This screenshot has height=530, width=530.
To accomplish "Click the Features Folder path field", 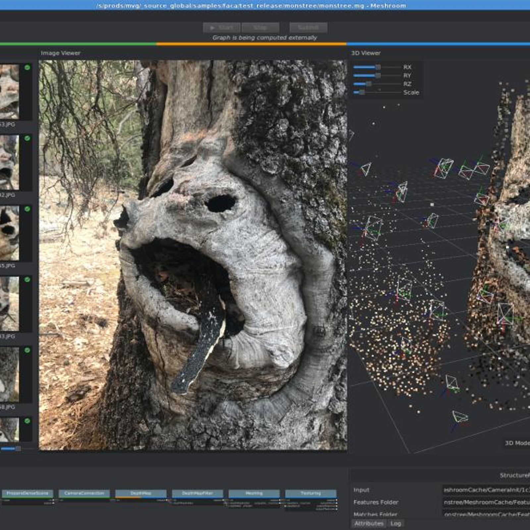I will (x=486, y=502).
